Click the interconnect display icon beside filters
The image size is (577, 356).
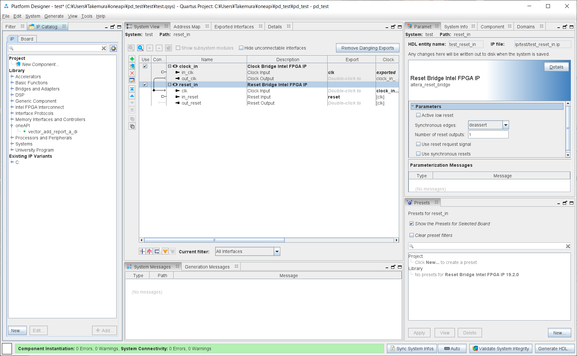[x=157, y=251]
